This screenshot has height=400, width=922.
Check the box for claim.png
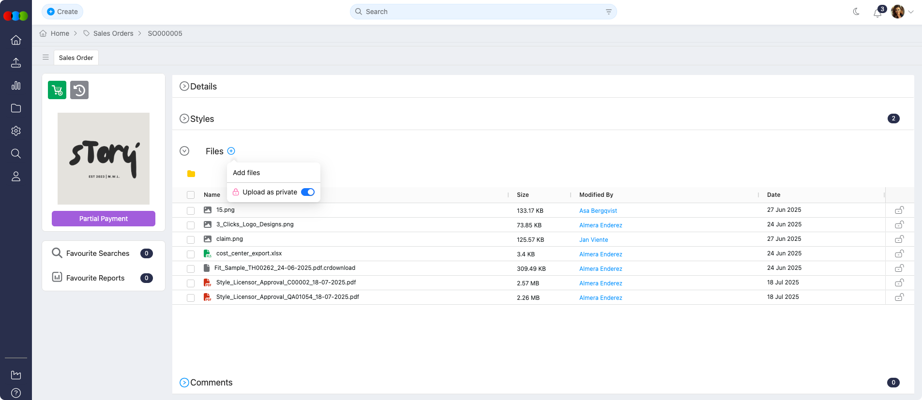[191, 240]
